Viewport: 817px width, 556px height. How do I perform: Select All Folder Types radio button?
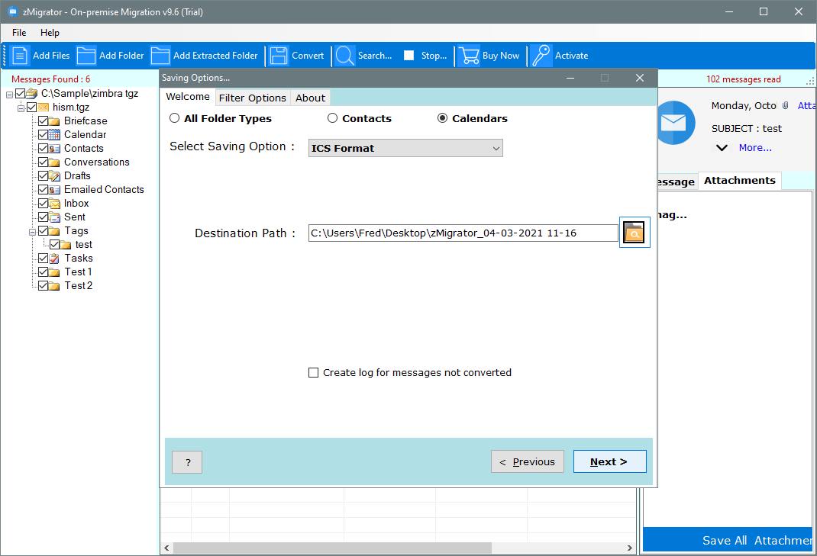[x=175, y=118]
